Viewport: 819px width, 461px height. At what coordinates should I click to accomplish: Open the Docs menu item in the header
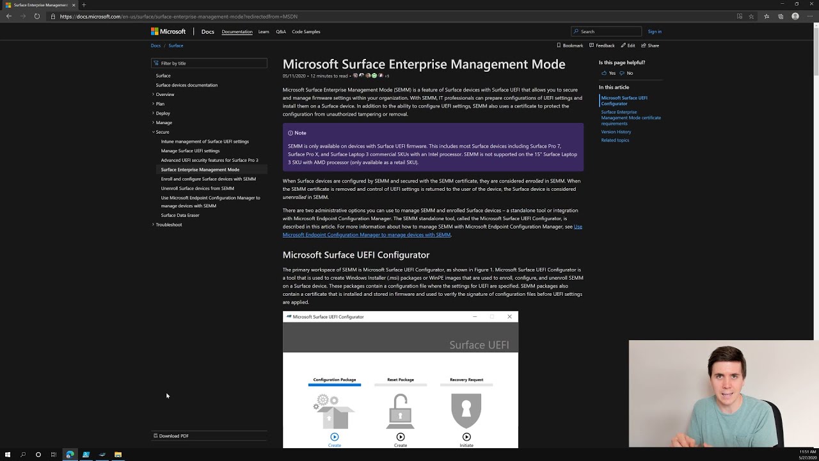[x=207, y=31]
